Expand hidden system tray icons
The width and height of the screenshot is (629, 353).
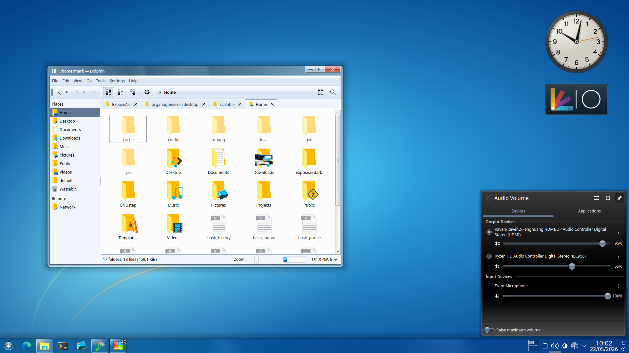(584, 346)
